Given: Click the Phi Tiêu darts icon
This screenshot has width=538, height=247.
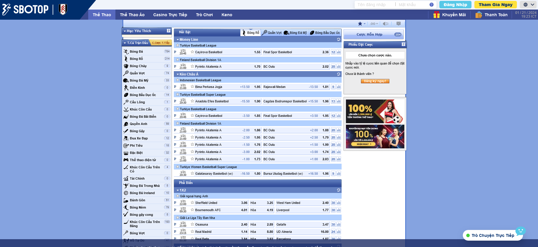Looking at the screenshot, I should pyautogui.click(x=126, y=145).
